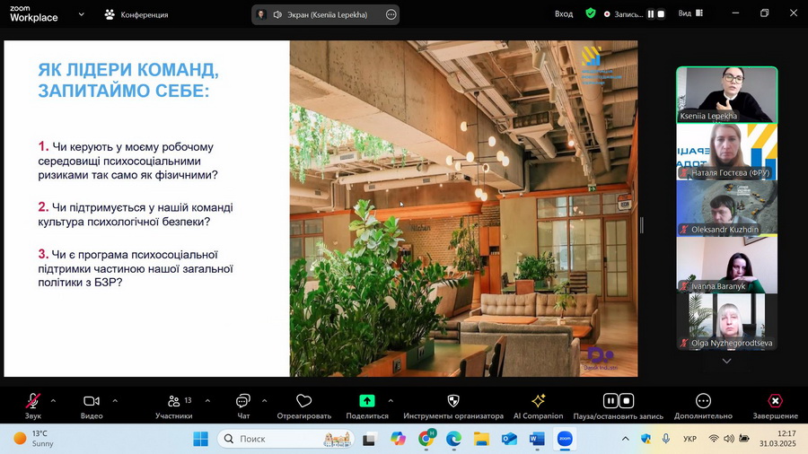Open Инструменты организатора shield icon
The width and height of the screenshot is (808, 454).
tap(452, 401)
